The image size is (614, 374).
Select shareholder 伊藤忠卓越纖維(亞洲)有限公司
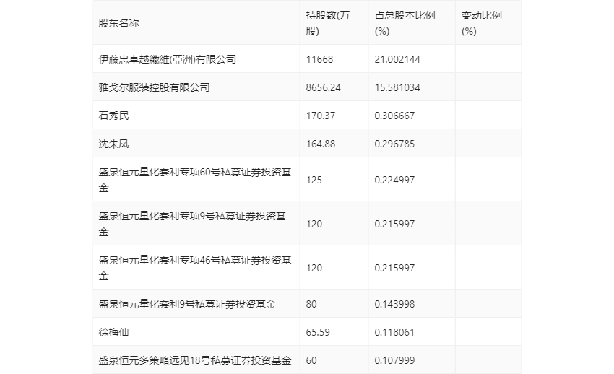tap(167, 59)
